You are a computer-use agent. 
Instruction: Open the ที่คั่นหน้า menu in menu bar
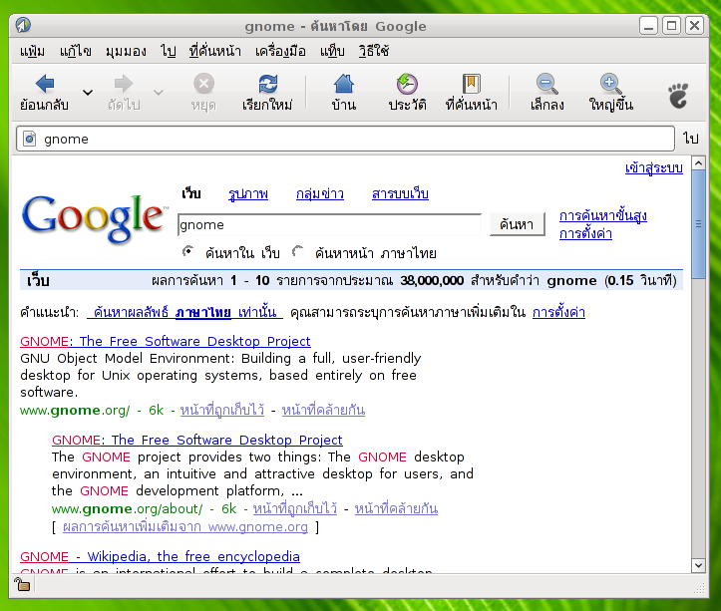215,51
